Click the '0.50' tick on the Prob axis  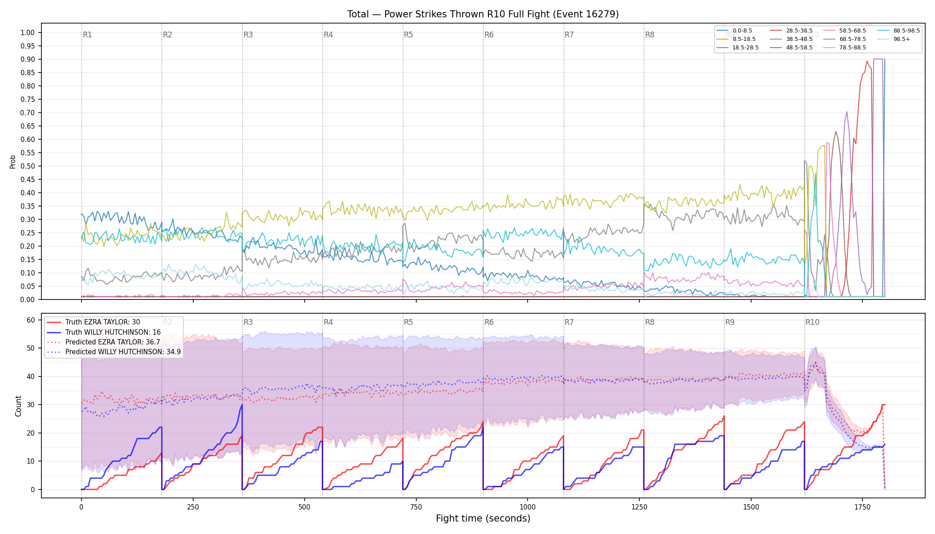point(28,166)
